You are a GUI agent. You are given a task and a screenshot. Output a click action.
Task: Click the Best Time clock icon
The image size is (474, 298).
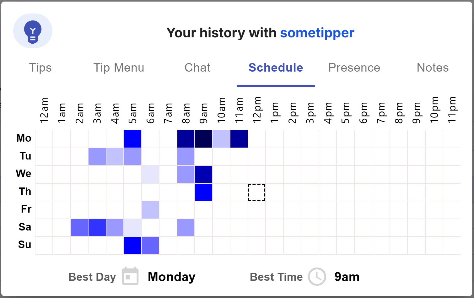pos(317,277)
